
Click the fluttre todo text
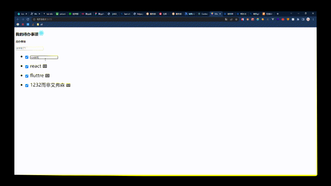[37, 76]
